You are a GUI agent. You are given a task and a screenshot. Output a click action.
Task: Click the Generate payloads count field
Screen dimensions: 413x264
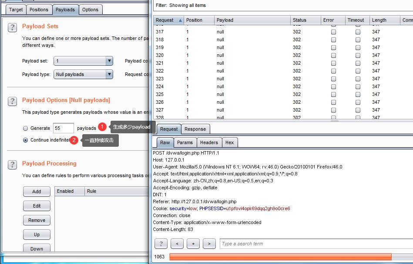point(63,128)
